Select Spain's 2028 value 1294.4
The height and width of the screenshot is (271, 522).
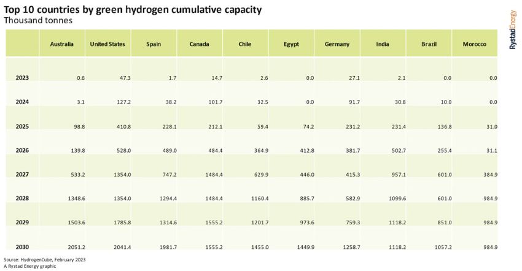(168, 198)
